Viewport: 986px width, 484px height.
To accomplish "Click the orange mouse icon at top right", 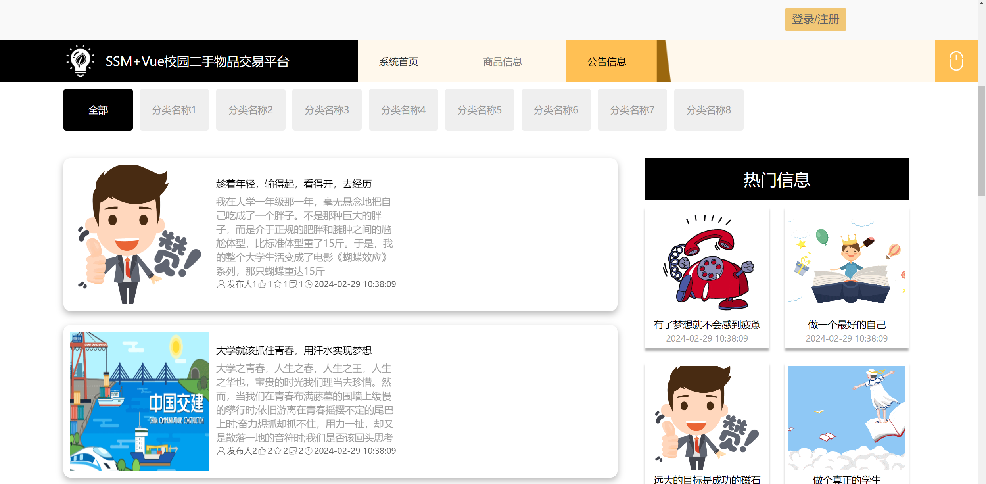I will pos(956,61).
